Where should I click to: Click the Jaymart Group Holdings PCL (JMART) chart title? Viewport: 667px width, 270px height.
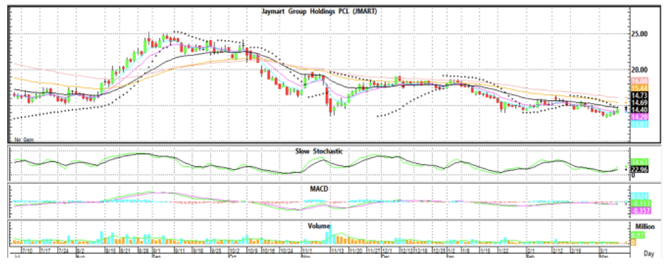click(x=319, y=12)
